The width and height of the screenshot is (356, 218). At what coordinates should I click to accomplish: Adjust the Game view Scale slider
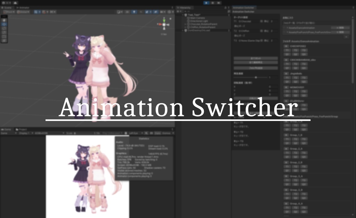(x=83, y=133)
